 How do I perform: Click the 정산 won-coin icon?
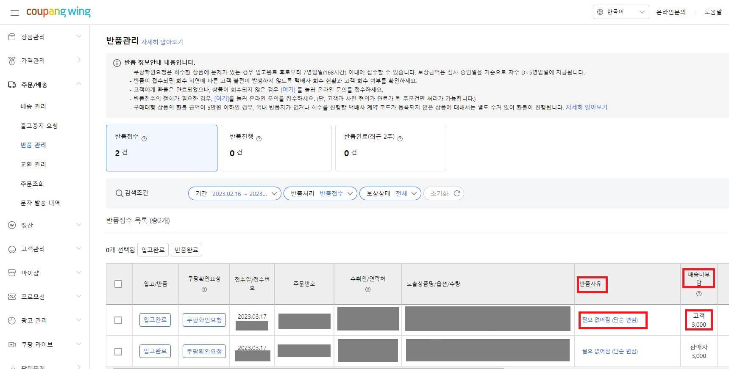point(12,225)
